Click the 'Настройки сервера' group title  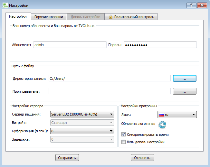[27, 106]
